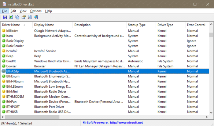The height and width of the screenshot is (126, 214).
Task: Click the green icon beside BthEnum
Action: click(4, 76)
